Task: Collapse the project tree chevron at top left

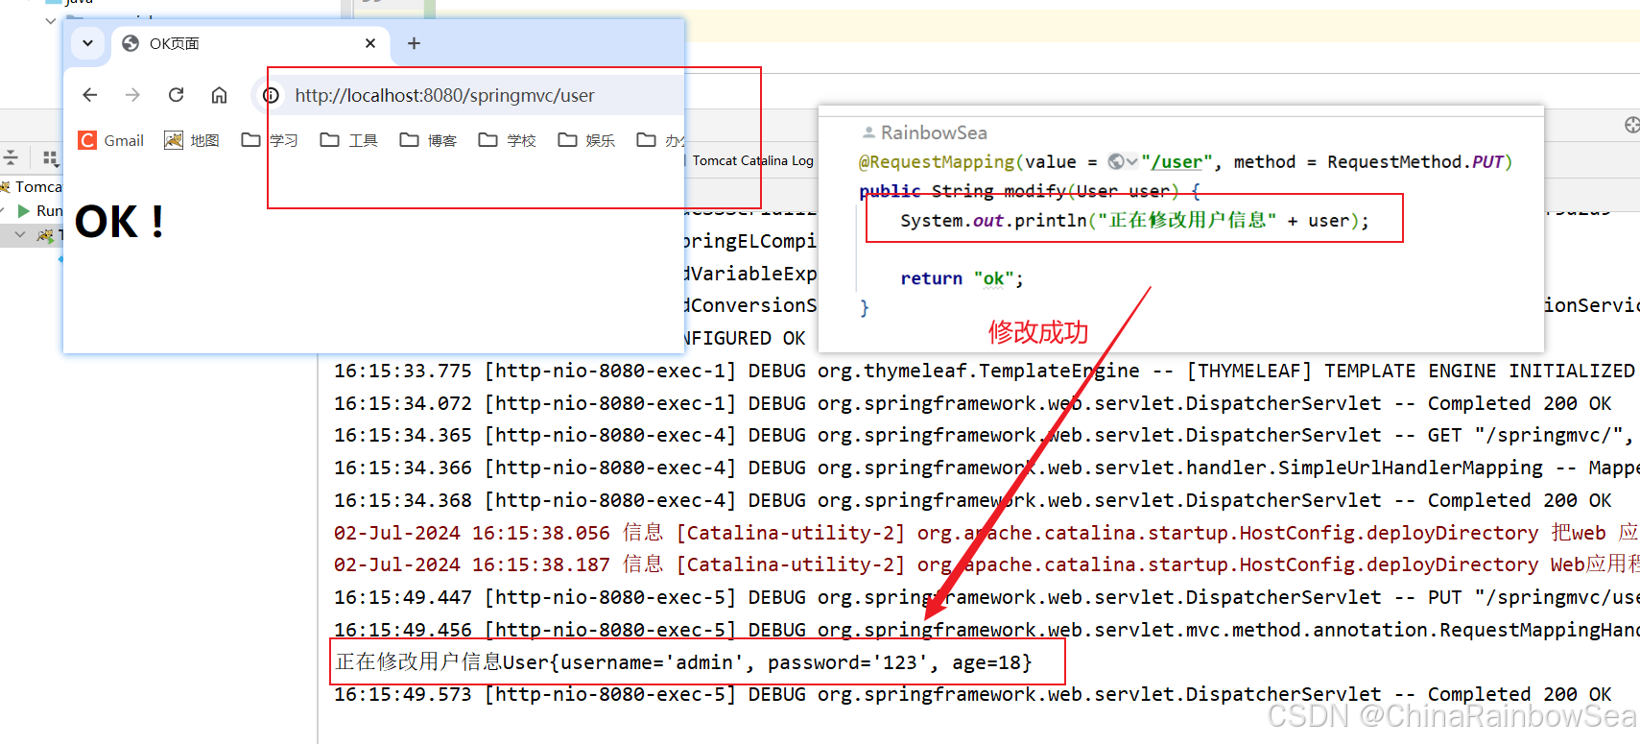Action: tap(51, 20)
